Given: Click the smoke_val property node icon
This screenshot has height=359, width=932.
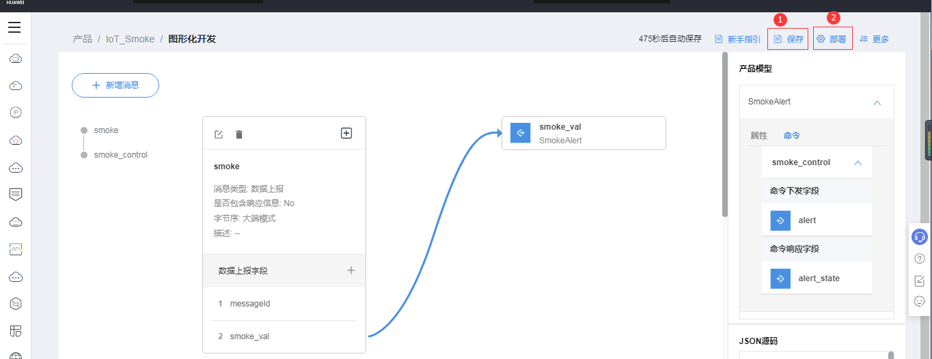Looking at the screenshot, I should point(521,133).
